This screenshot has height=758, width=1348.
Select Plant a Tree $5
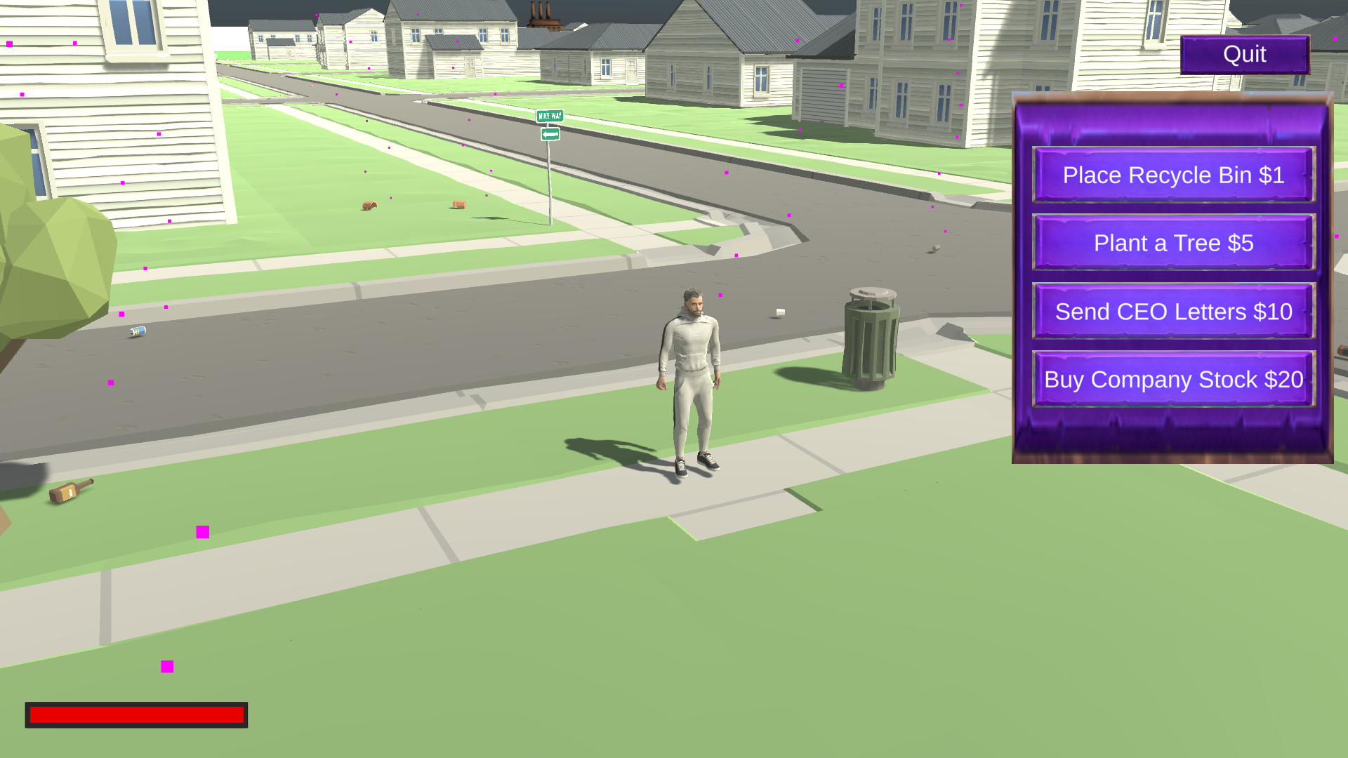point(1173,243)
